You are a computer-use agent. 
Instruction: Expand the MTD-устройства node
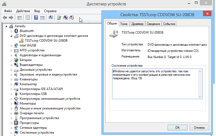(11, 51)
